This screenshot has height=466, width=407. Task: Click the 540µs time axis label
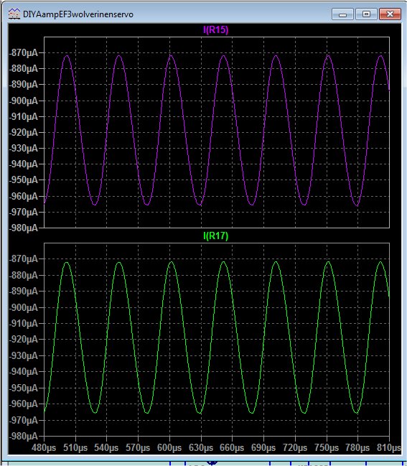[x=106, y=447]
